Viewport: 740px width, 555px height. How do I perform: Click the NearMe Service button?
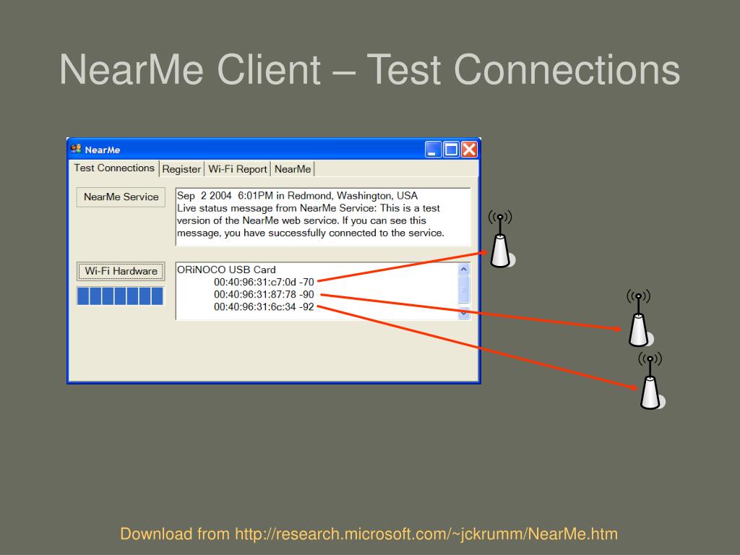point(121,197)
